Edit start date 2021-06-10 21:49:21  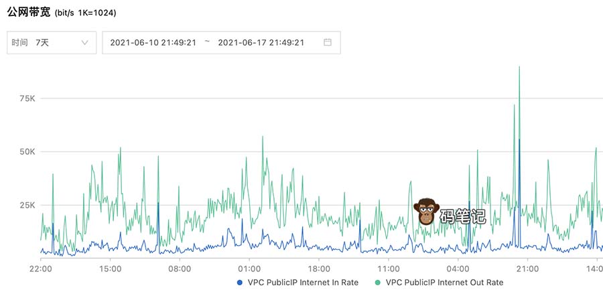153,42
